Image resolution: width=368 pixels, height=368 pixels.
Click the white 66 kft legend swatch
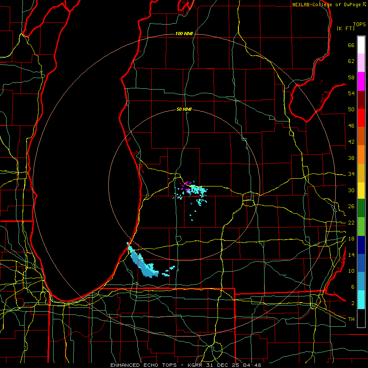click(361, 45)
